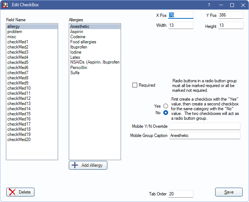The height and width of the screenshot is (202, 249).
Task: Select misc in Field Name list
Action: 12,37
